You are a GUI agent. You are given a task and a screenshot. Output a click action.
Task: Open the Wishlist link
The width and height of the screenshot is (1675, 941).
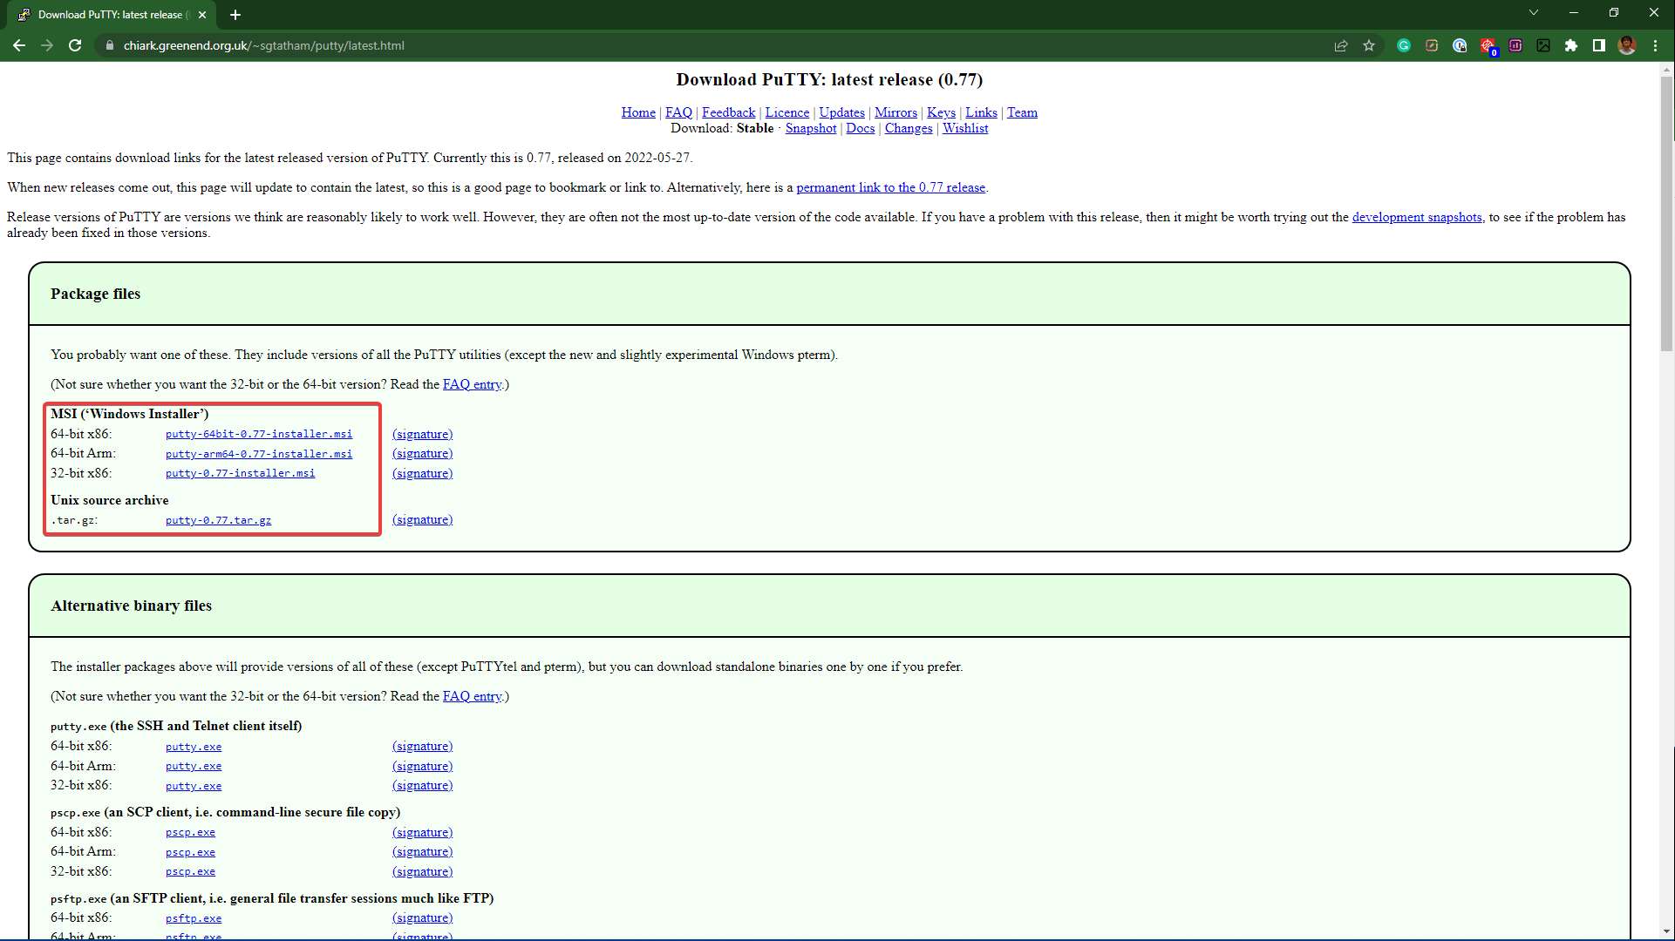pos(965,128)
